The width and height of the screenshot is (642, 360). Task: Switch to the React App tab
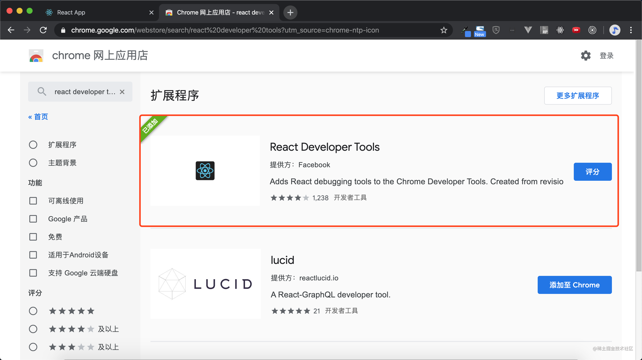(99, 13)
